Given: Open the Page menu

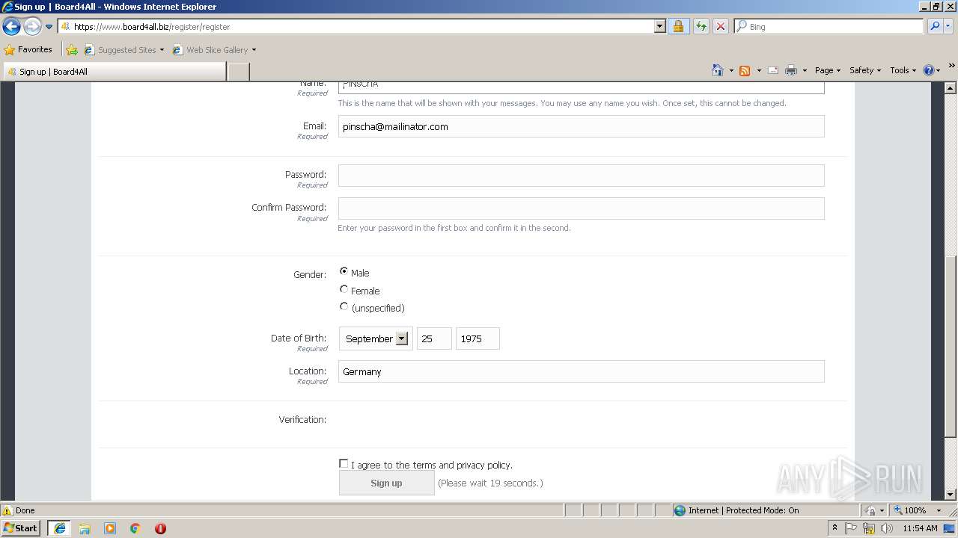Looking at the screenshot, I should click(828, 70).
